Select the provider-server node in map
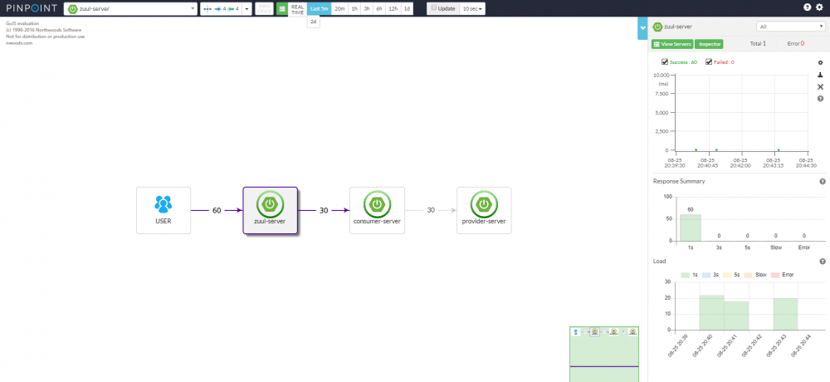The width and height of the screenshot is (830, 382). 484,210
